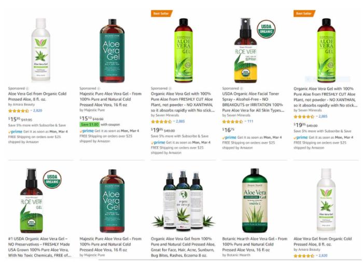Select the Majestic Pure teal bottle image in the top row
This screenshot has width=363, height=262.
tap(112, 50)
